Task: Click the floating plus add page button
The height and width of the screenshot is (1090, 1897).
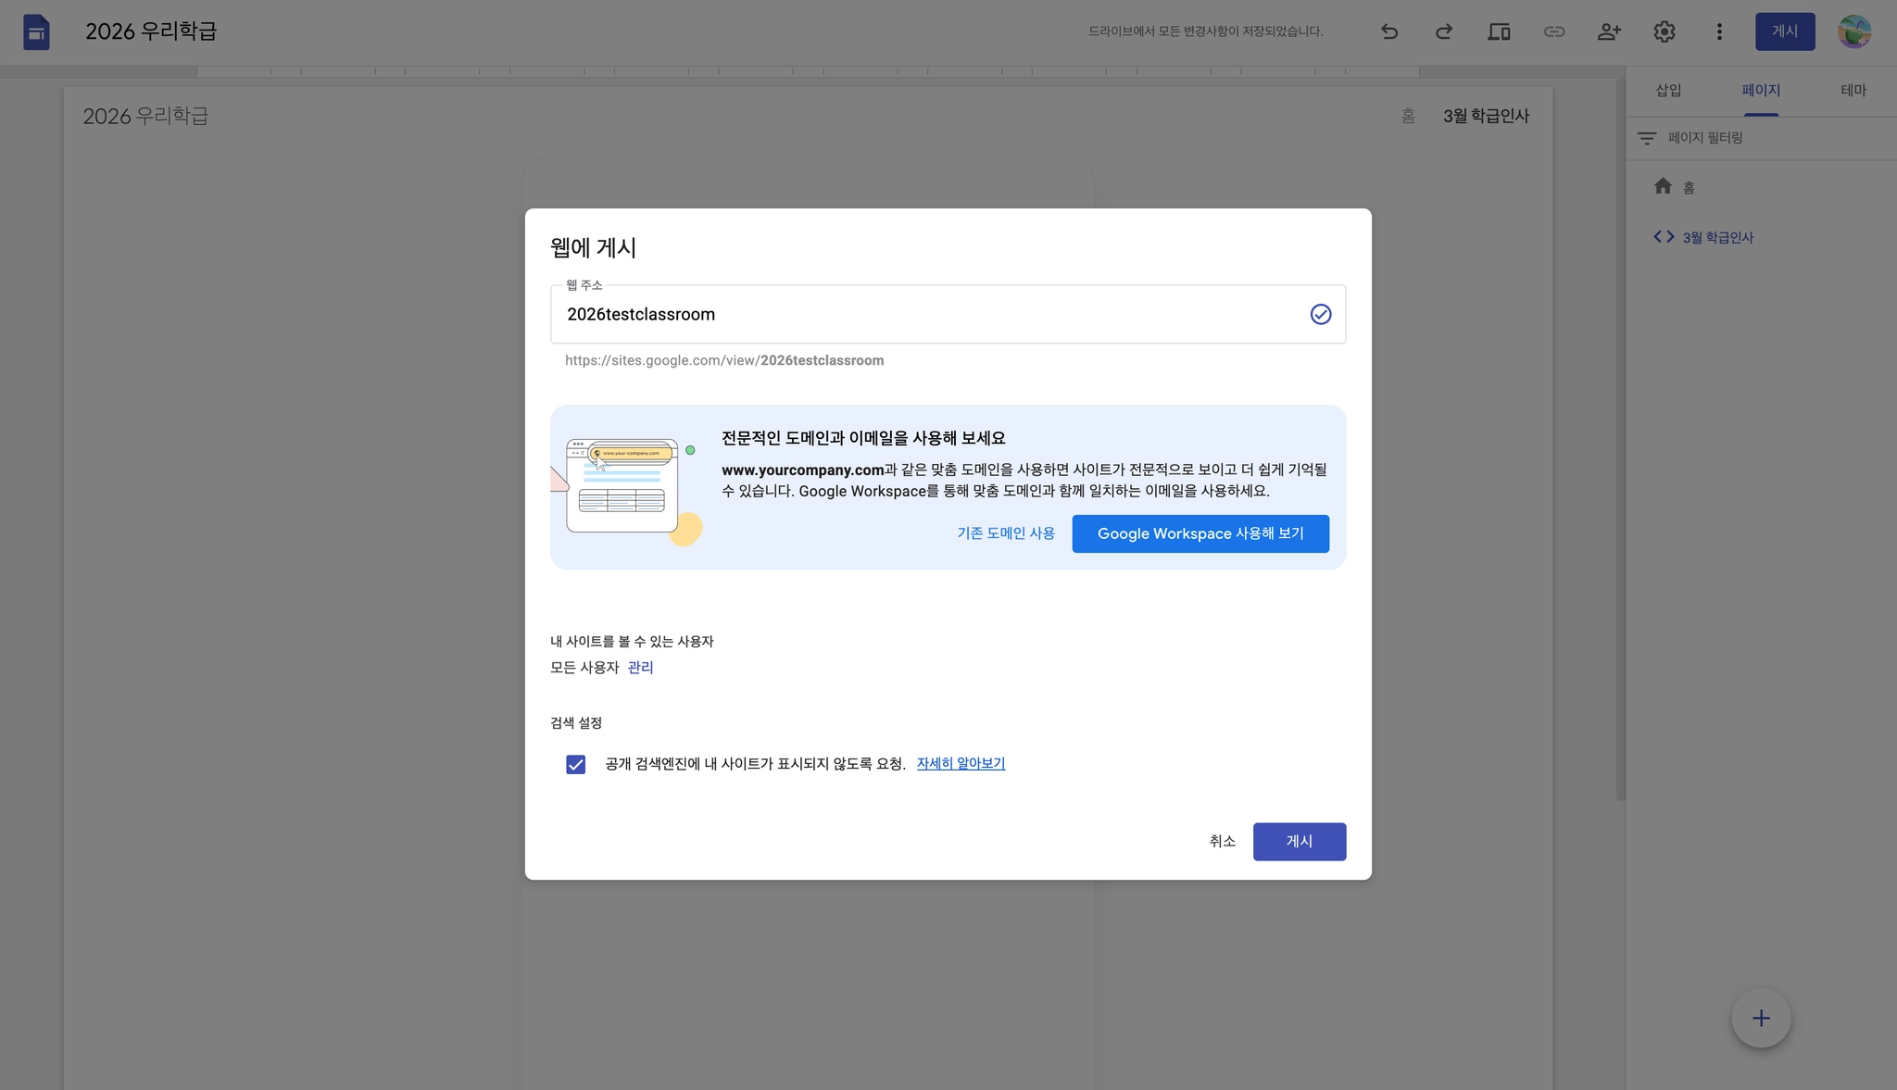Action: pos(1761,1018)
